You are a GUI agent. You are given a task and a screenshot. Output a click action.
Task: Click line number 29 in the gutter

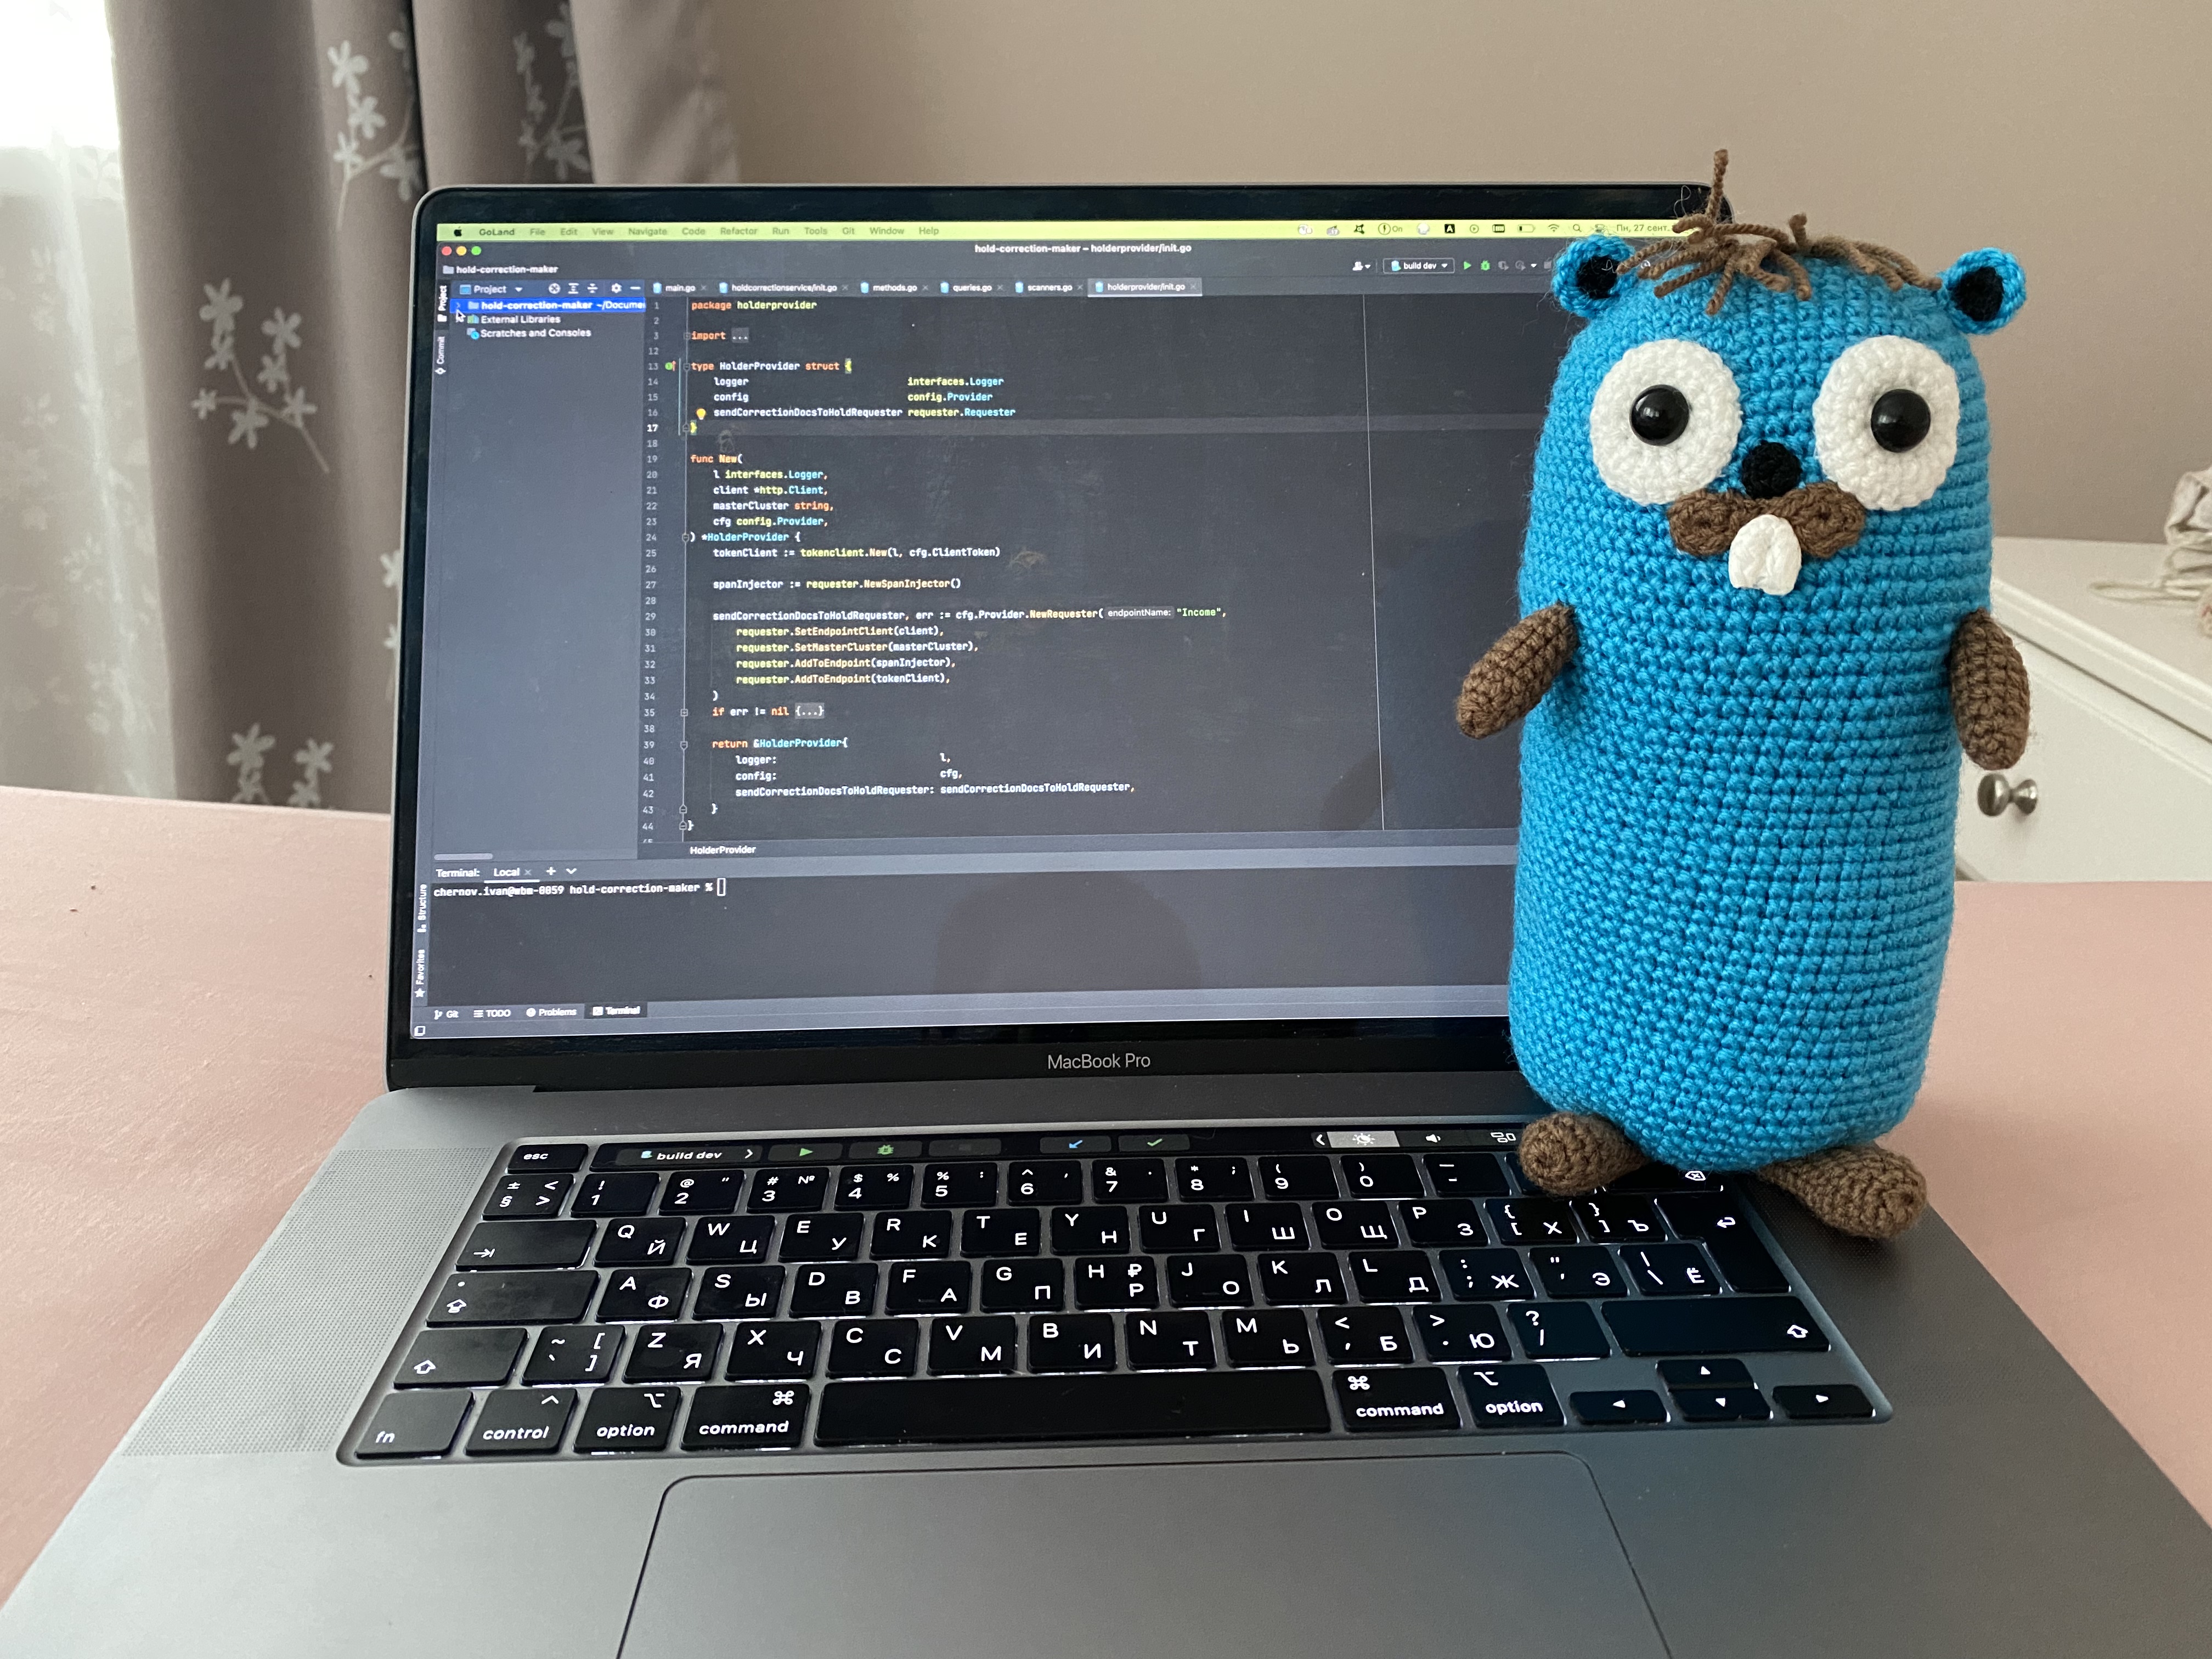(x=650, y=616)
